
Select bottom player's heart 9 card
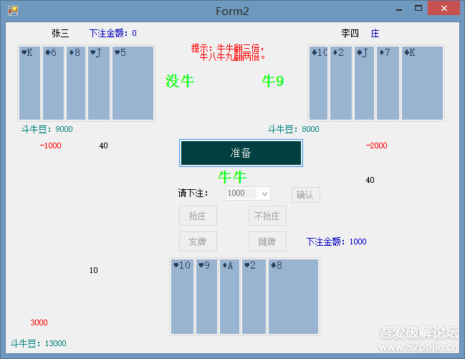click(x=206, y=297)
